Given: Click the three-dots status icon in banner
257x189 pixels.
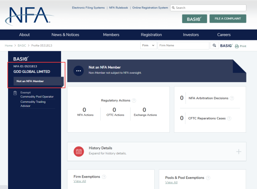Looking at the screenshot, I should click(x=78, y=71).
